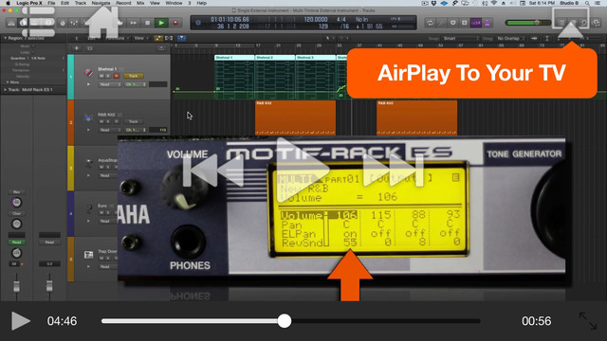Enter fullscreen with the expand arrows icon

(588, 321)
